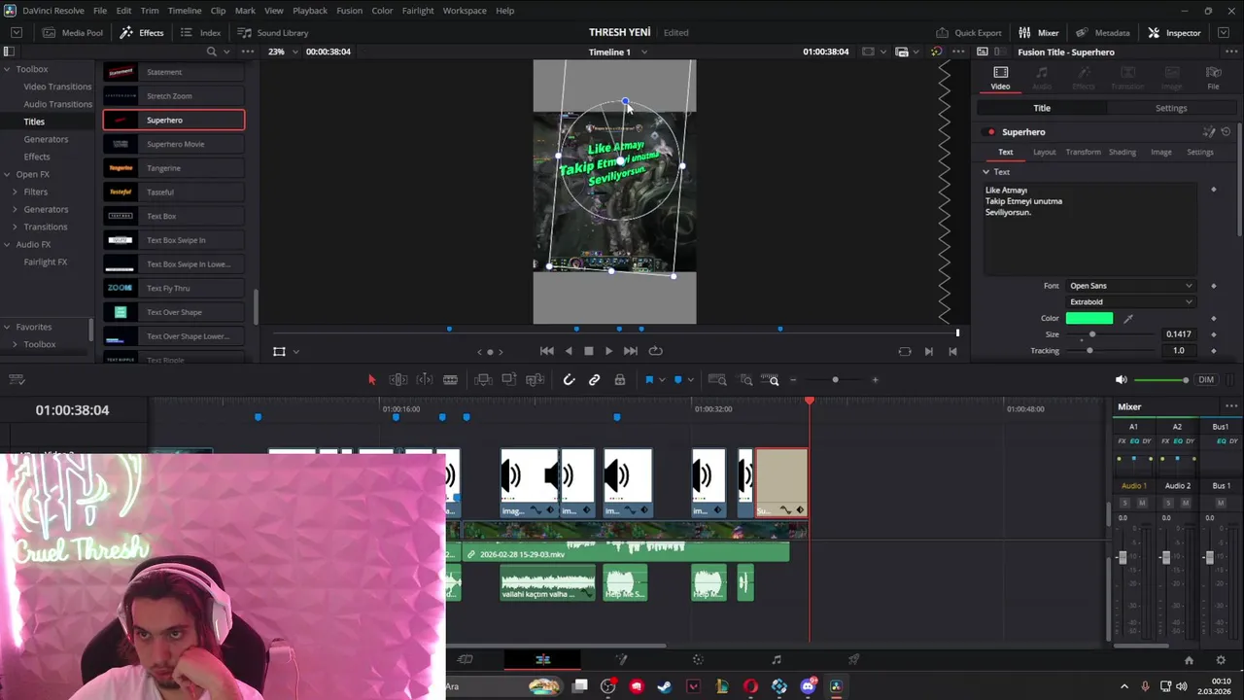1244x700 pixels.
Task: Click the blue Flag clip icon
Action: [x=649, y=379]
